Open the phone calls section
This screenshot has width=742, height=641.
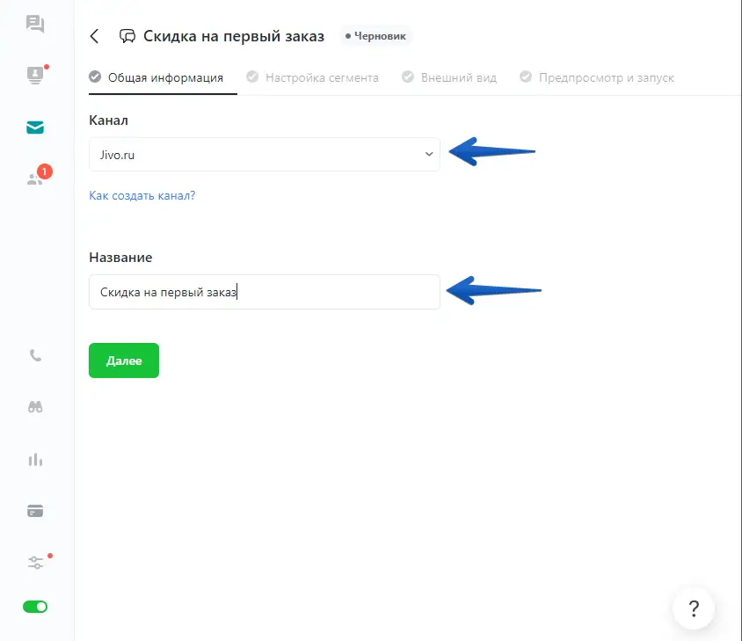[35, 356]
